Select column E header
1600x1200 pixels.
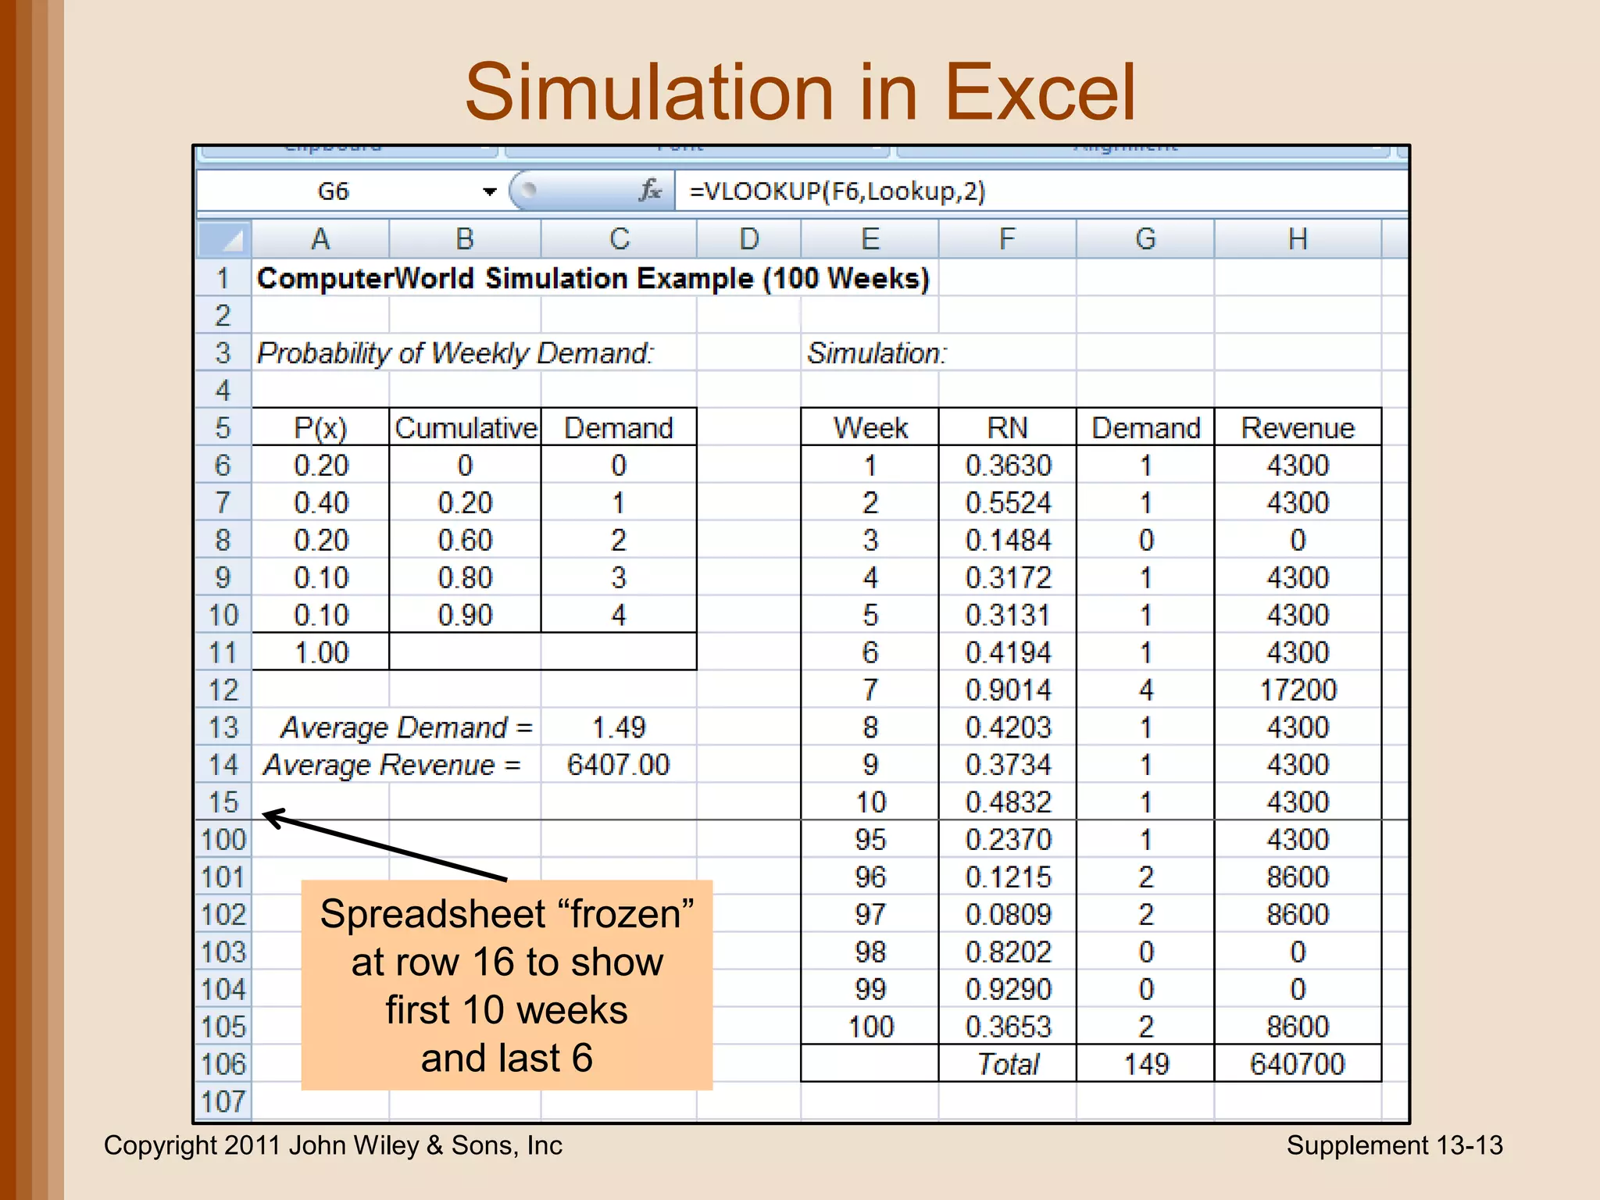(870, 239)
